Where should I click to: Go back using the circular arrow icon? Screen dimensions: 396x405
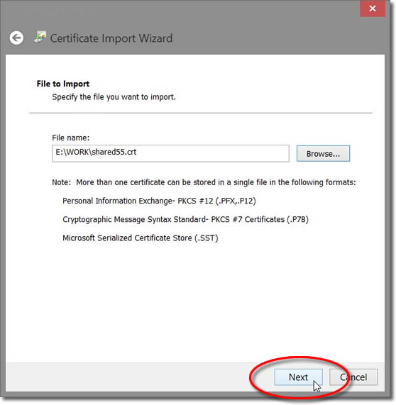point(16,38)
